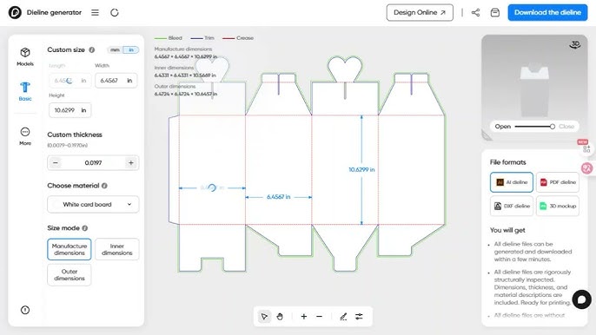
Task: Open the archive box icon in header
Action: [495, 12]
